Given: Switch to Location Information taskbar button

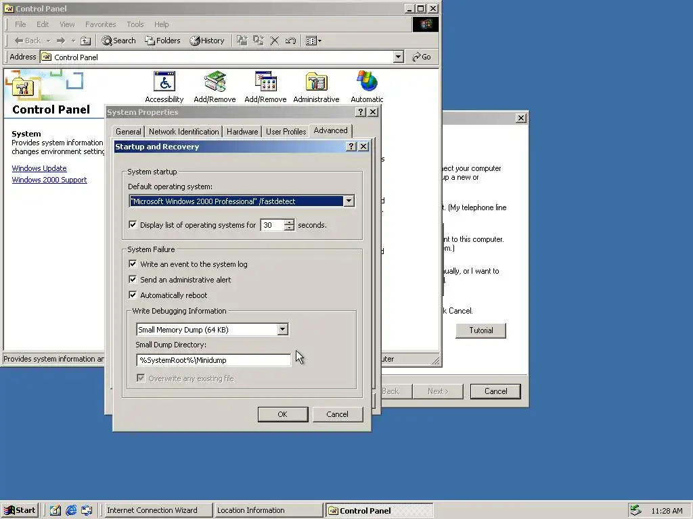Looking at the screenshot, I should [268, 510].
